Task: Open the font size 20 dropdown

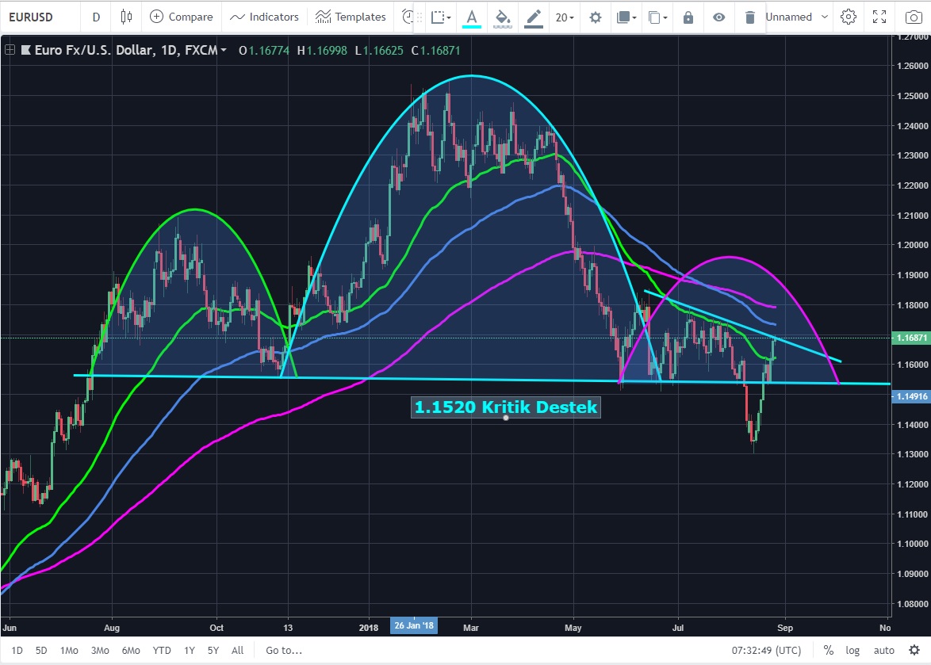Action: (x=565, y=17)
